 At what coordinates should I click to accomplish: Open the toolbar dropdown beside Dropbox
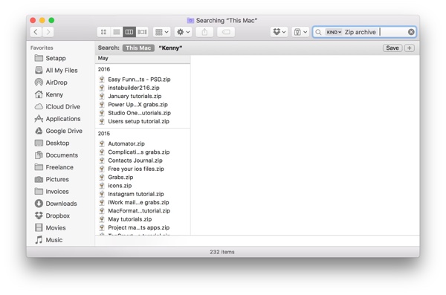(x=300, y=32)
